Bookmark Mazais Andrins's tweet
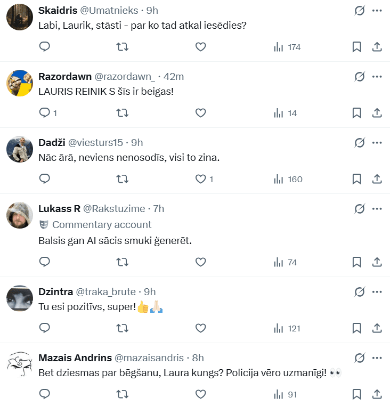This screenshot has height=406, width=390. point(357,394)
